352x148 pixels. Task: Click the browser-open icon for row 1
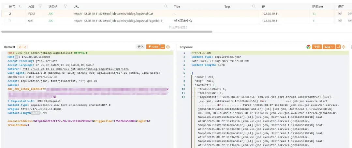pos(340,20)
